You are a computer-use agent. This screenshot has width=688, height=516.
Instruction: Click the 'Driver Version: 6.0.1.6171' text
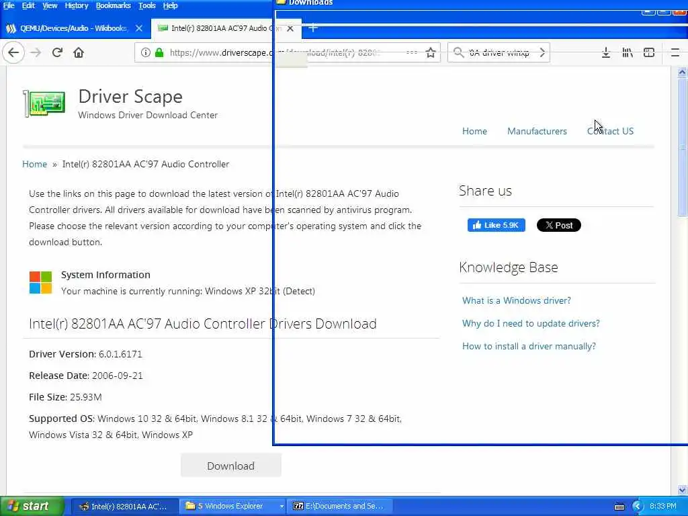85,354
